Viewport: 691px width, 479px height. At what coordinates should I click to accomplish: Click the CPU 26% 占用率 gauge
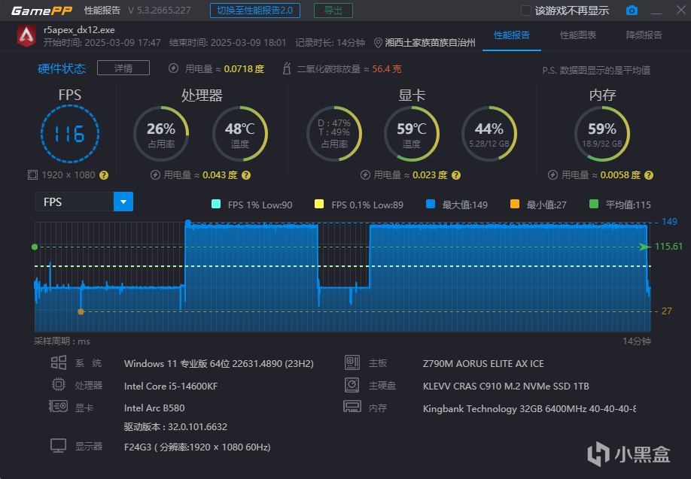161,134
